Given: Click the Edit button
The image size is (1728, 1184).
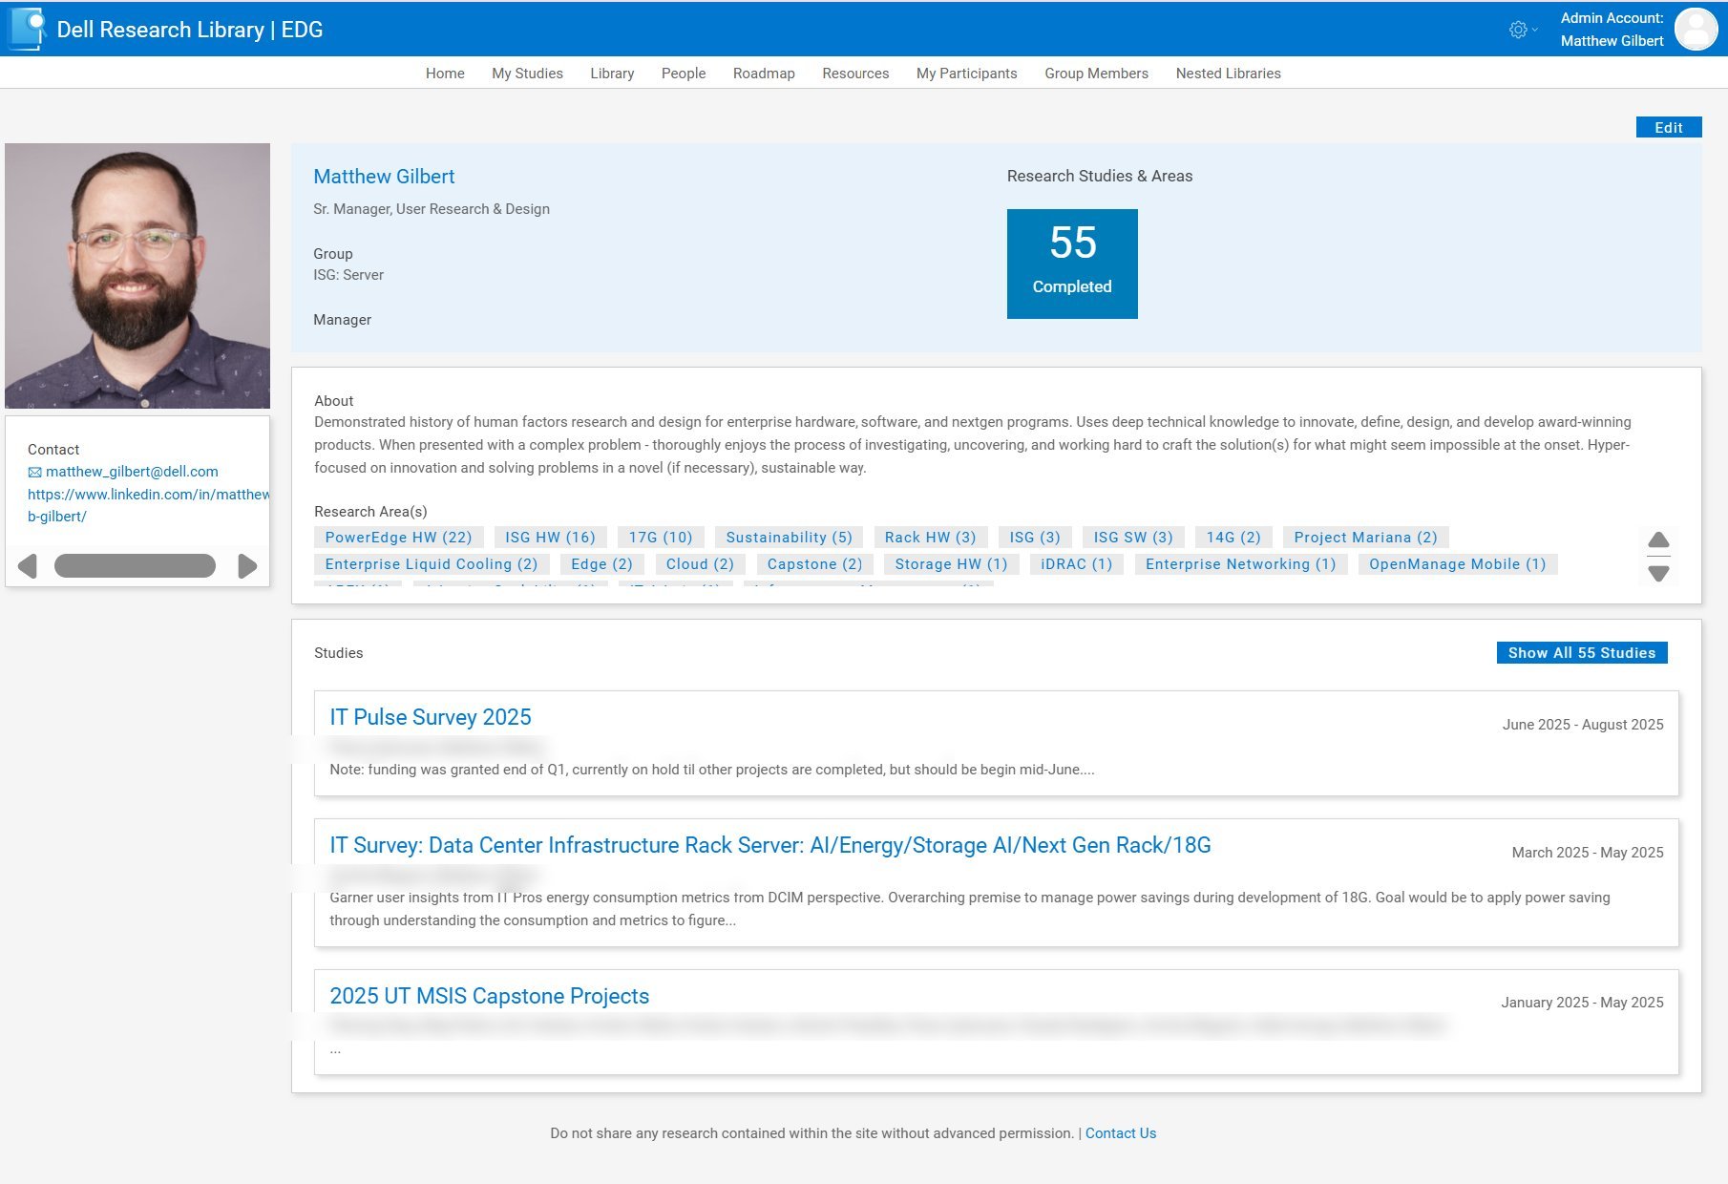Looking at the screenshot, I should pos(1669,127).
